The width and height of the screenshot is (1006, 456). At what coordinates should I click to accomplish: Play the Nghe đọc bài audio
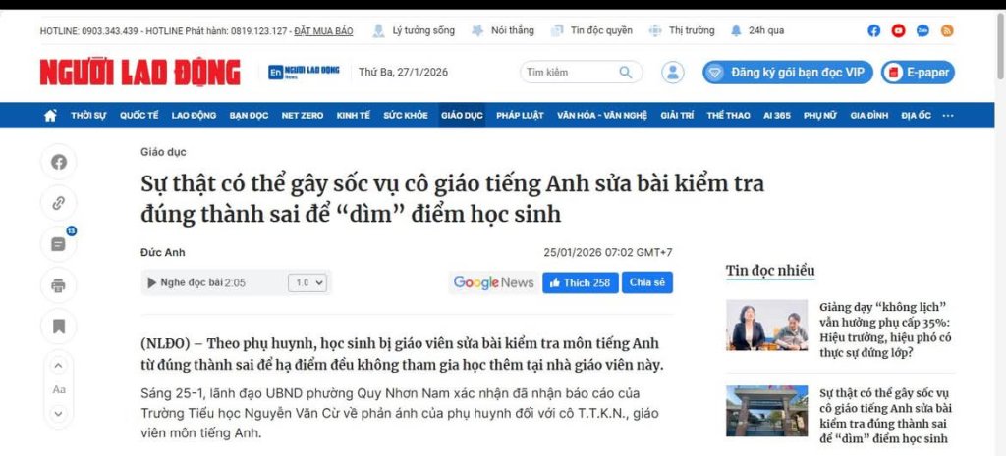(151, 282)
